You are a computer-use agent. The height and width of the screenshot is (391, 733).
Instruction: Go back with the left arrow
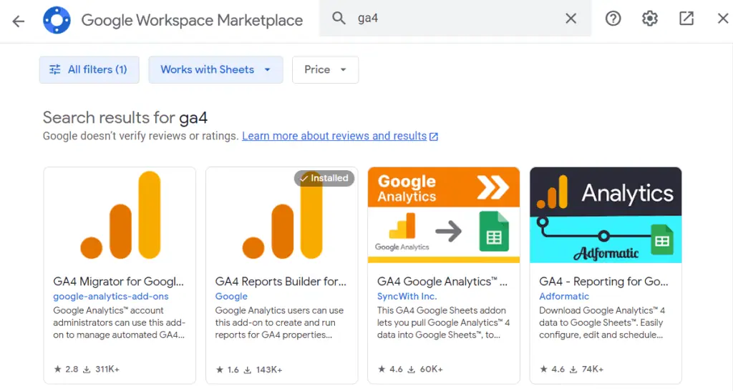(x=18, y=21)
